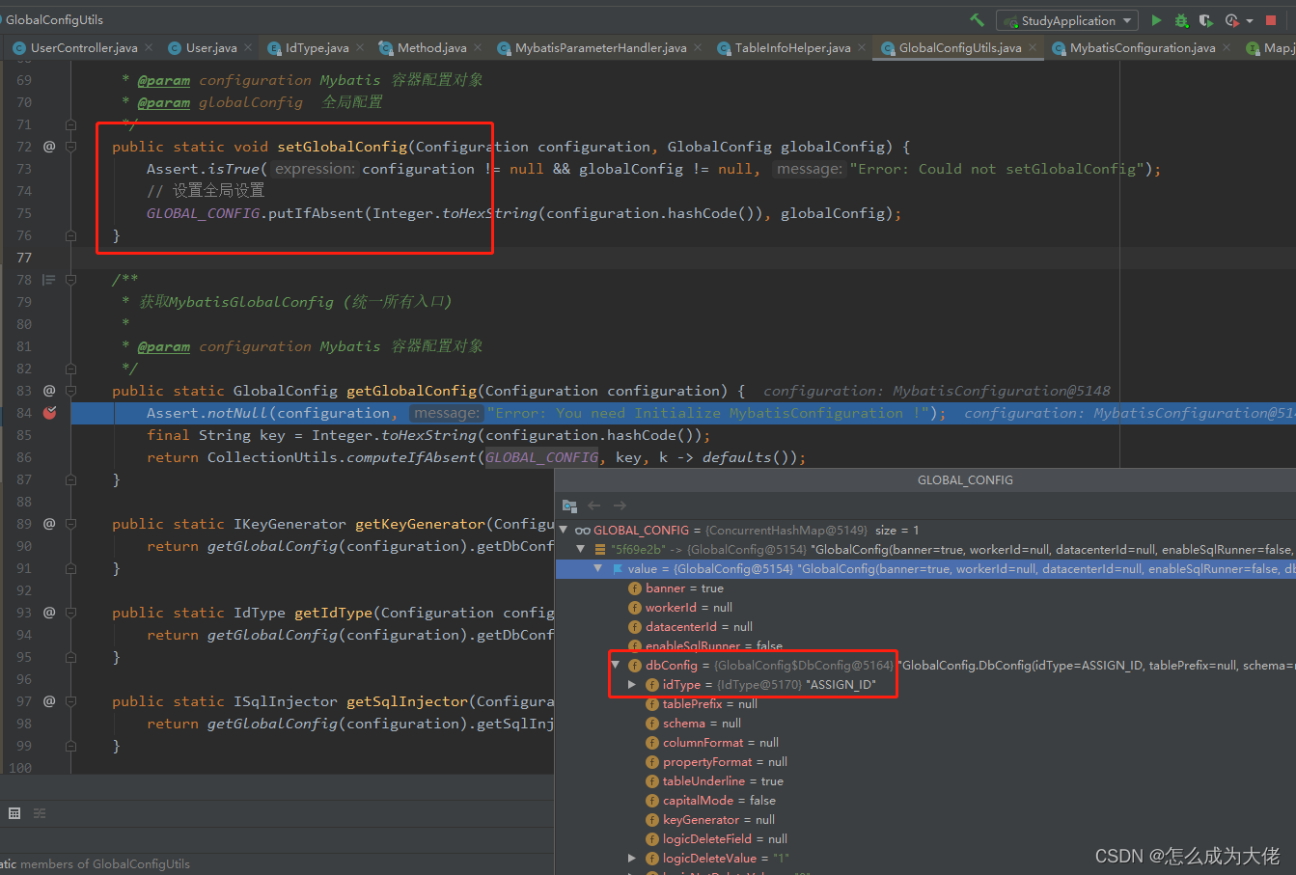Click the GlobalConfigUtils breadcrumb at top left
The image size is (1296, 875).
(54, 19)
